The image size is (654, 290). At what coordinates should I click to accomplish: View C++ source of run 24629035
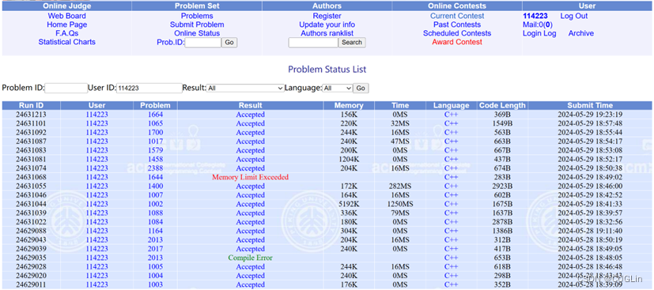[x=451, y=258]
